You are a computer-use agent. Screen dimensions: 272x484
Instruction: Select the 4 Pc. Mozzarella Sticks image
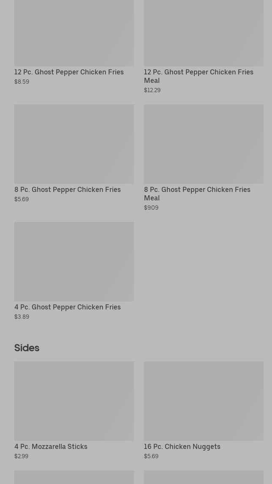click(x=74, y=401)
